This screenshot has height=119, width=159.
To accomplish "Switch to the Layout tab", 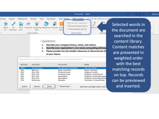I will (x=12, y=19).
